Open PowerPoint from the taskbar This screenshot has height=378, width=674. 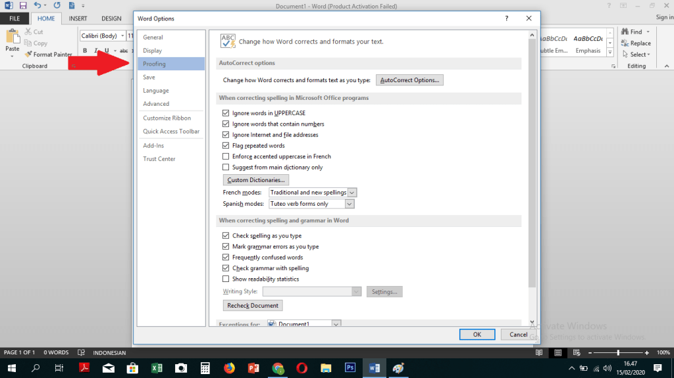[253, 368]
